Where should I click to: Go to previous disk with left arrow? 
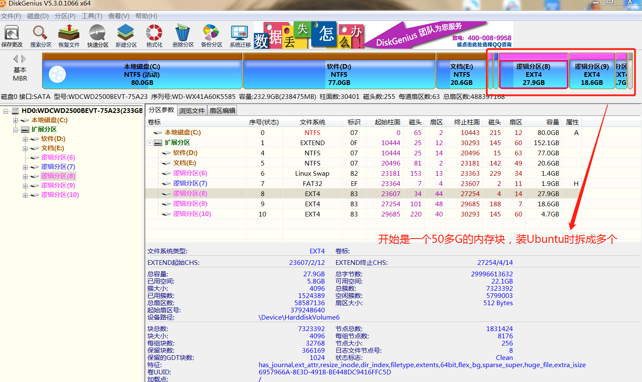point(16,59)
